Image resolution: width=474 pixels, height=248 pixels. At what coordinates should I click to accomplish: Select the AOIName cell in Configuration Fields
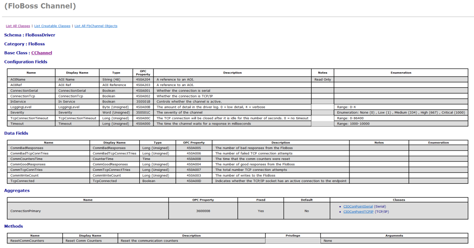(x=31, y=80)
